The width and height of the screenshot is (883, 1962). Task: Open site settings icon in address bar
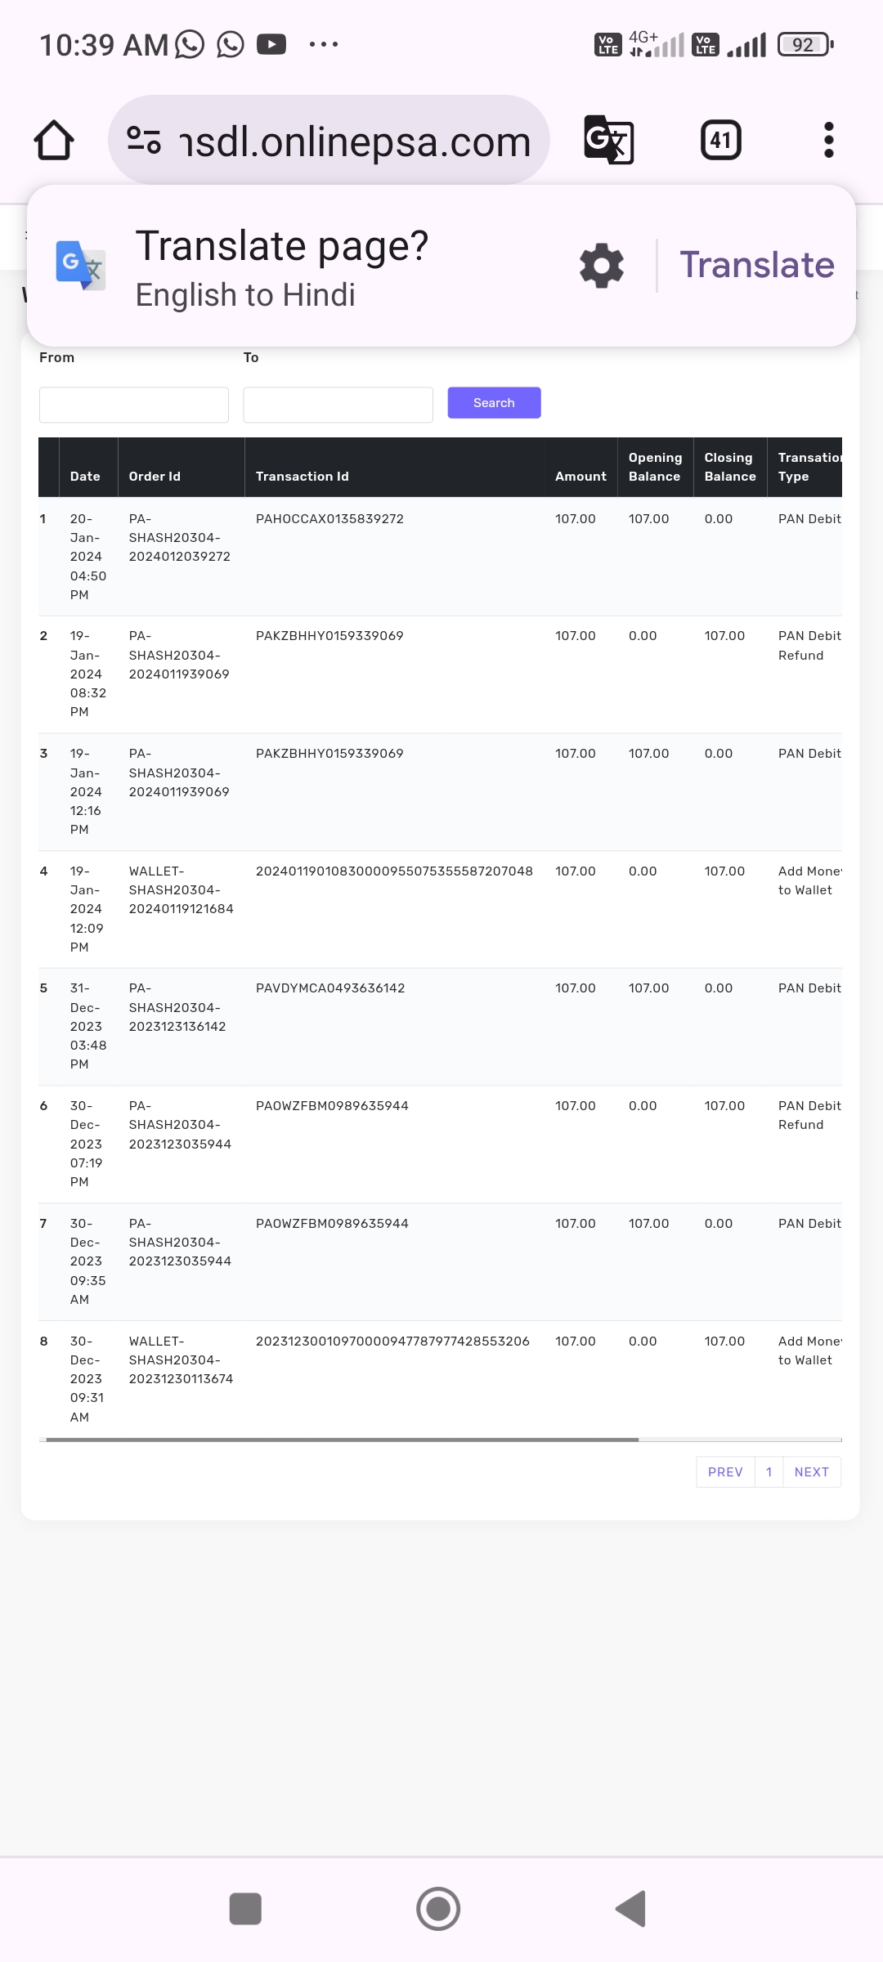pos(144,141)
